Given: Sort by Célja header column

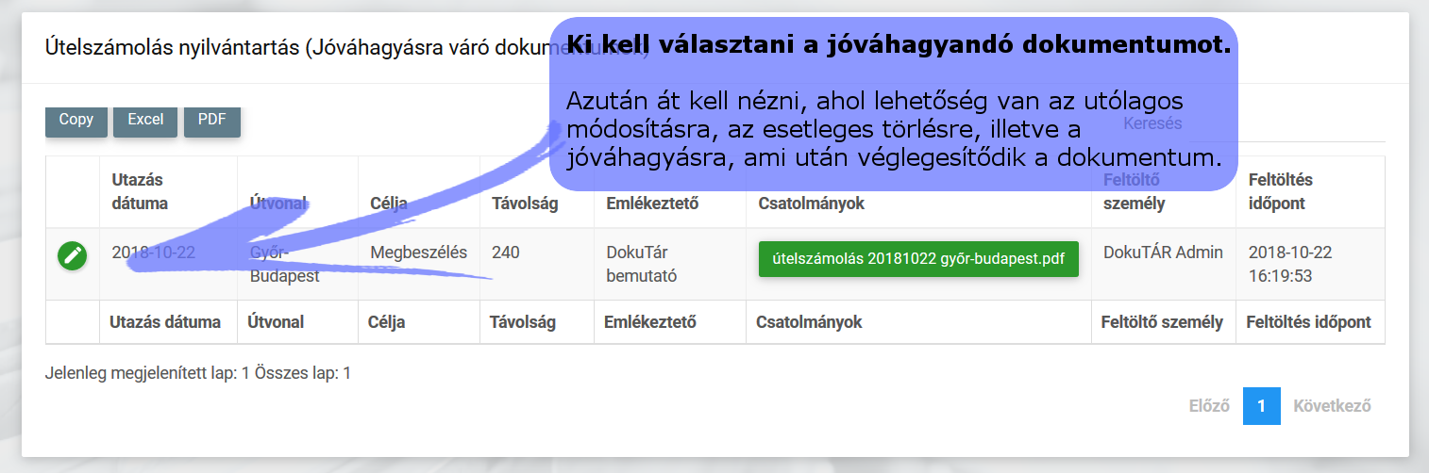Looking at the screenshot, I should (419, 191).
